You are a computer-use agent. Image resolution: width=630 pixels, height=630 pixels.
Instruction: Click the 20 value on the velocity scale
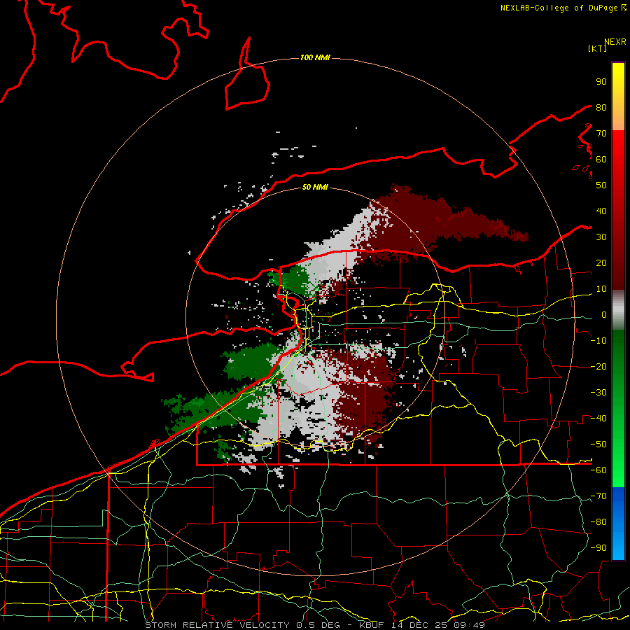tap(601, 262)
